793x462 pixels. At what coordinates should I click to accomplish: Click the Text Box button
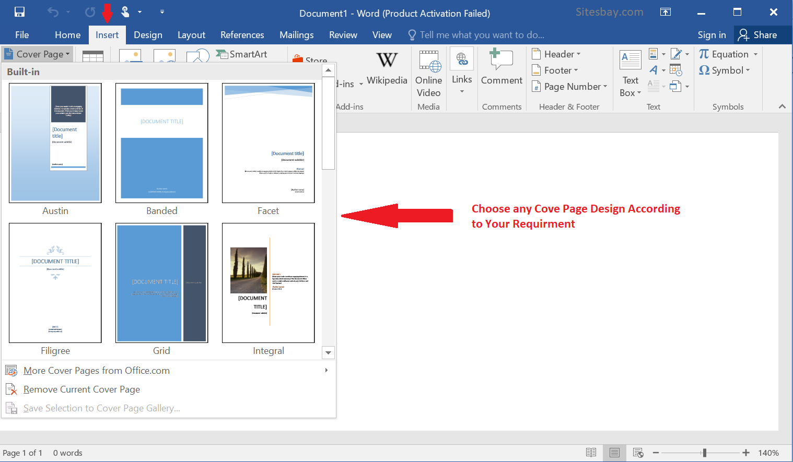(x=631, y=73)
